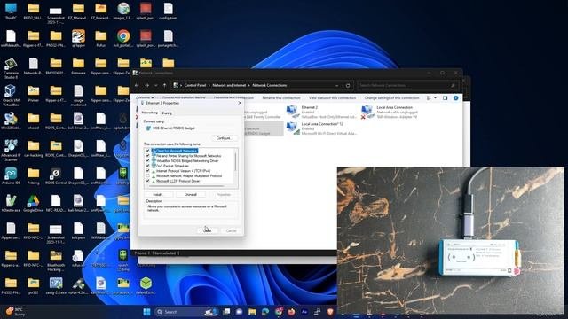
Task: Click View status of this connection
Action: [332, 98]
